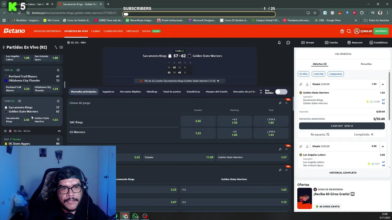Open WhatsApp from the taskbar
Viewport: 392px width, 220px height.
pyautogui.click(x=135, y=216)
